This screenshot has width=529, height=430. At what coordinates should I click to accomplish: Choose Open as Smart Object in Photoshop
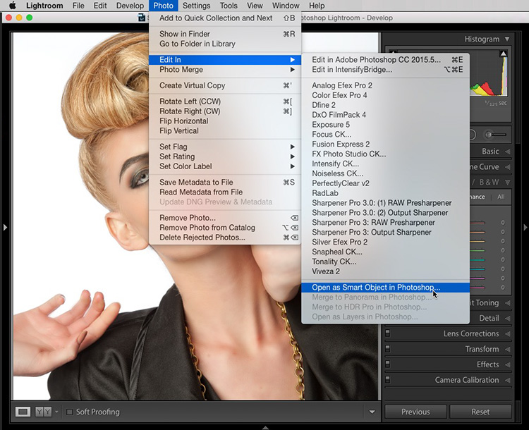(x=385, y=288)
